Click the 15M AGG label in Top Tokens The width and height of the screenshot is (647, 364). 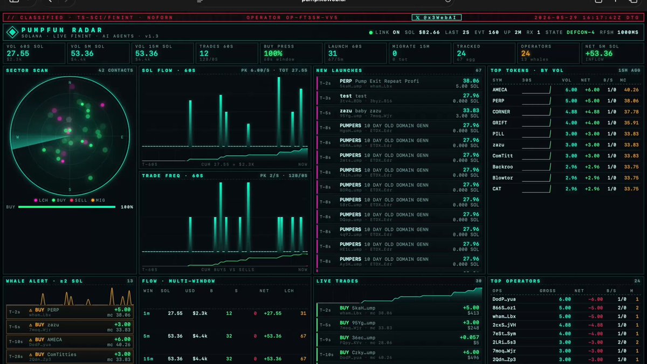(x=630, y=71)
